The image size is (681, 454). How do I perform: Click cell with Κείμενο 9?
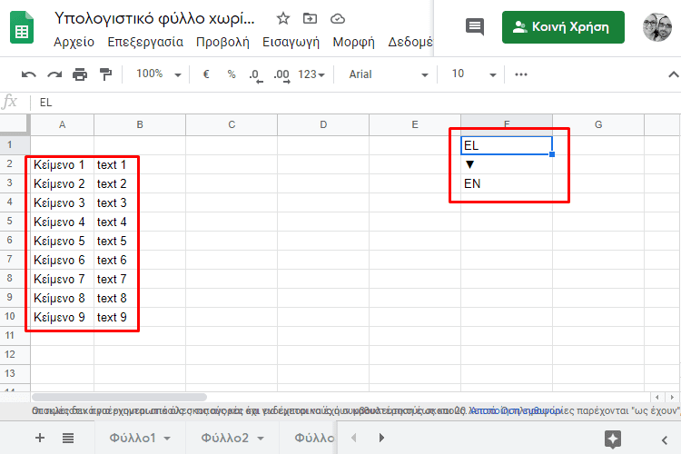[62, 317]
